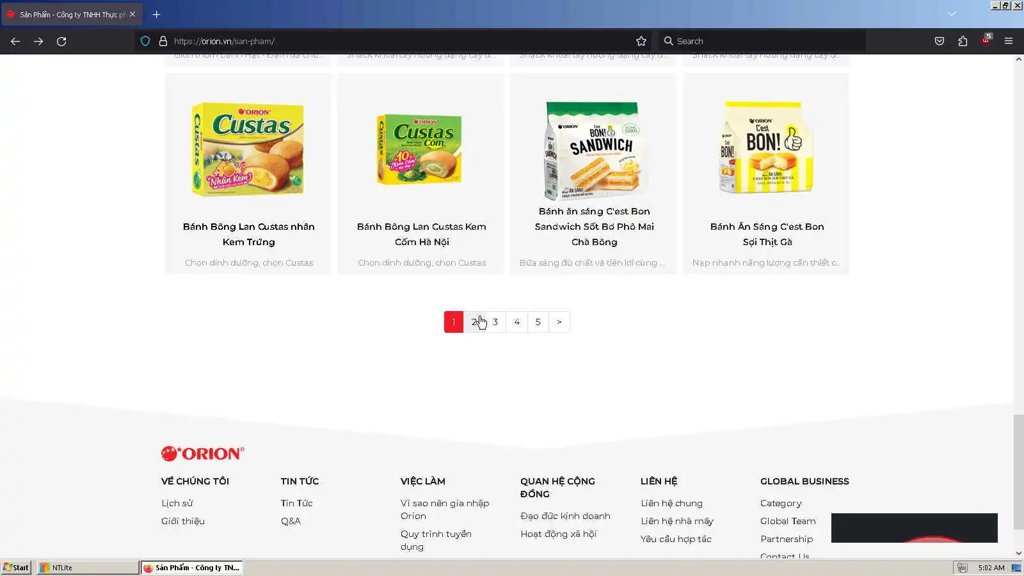Switch to Firefox Sản Phẩm taskbar item
The width and height of the screenshot is (1024, 576).
(x=191, y=568)
